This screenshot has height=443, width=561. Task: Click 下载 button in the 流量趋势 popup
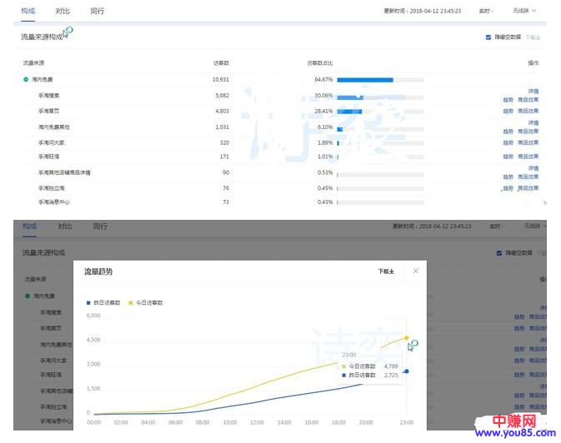pos(385,271)
